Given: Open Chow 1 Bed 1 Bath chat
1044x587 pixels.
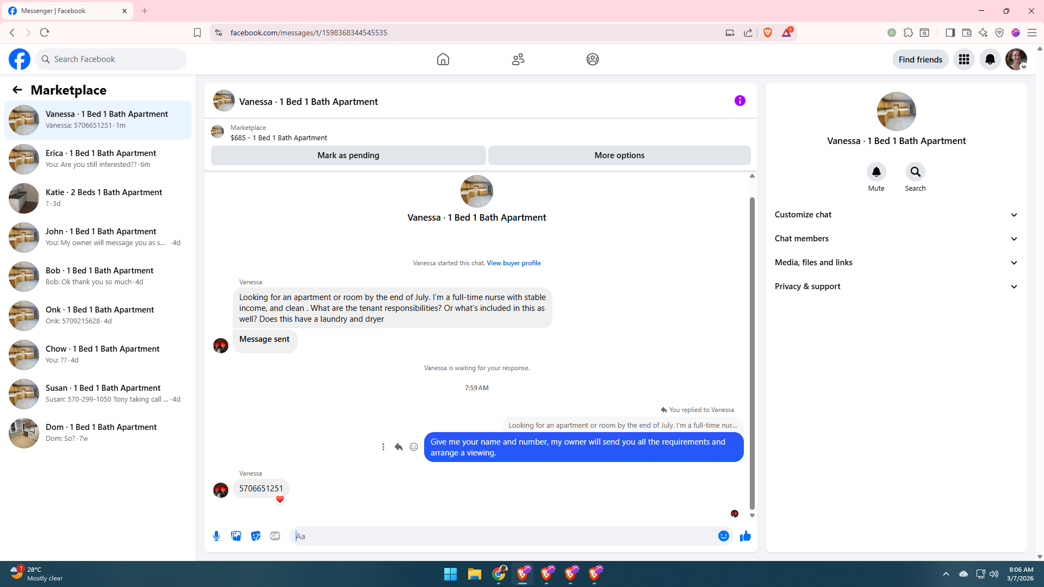Looking at the screenshot, I should (x=98, y=355).
